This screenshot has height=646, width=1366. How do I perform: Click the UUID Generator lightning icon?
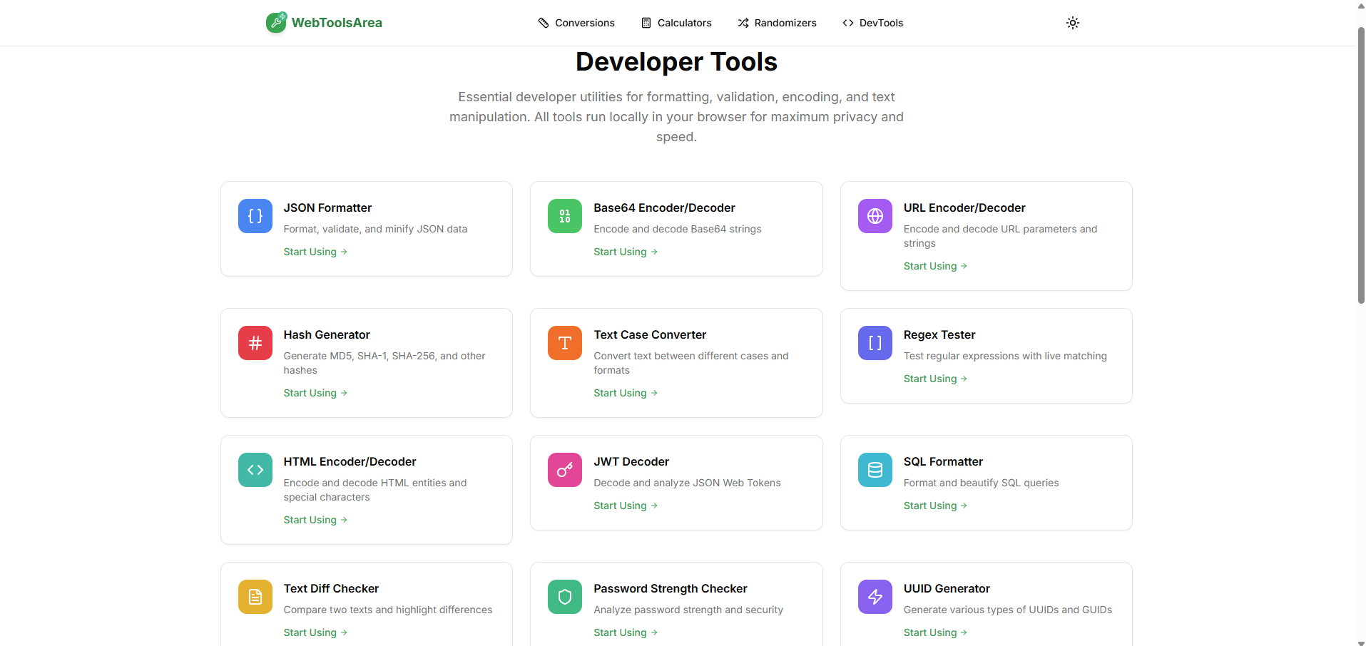875,597
